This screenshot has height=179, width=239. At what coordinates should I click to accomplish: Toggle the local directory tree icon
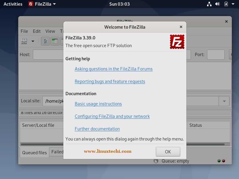pos(55,41)
